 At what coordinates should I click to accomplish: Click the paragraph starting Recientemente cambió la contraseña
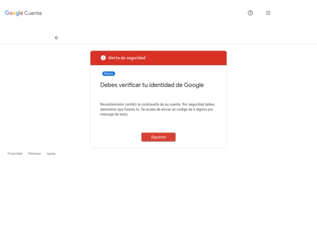[x=157, y=109]
